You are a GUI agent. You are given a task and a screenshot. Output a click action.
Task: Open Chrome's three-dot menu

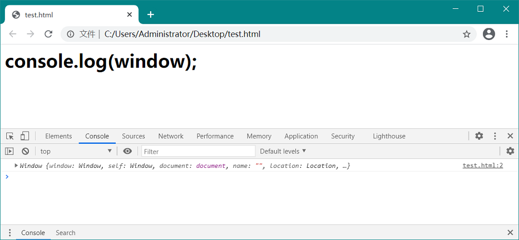pyautogui.click(x=506, y=34)
